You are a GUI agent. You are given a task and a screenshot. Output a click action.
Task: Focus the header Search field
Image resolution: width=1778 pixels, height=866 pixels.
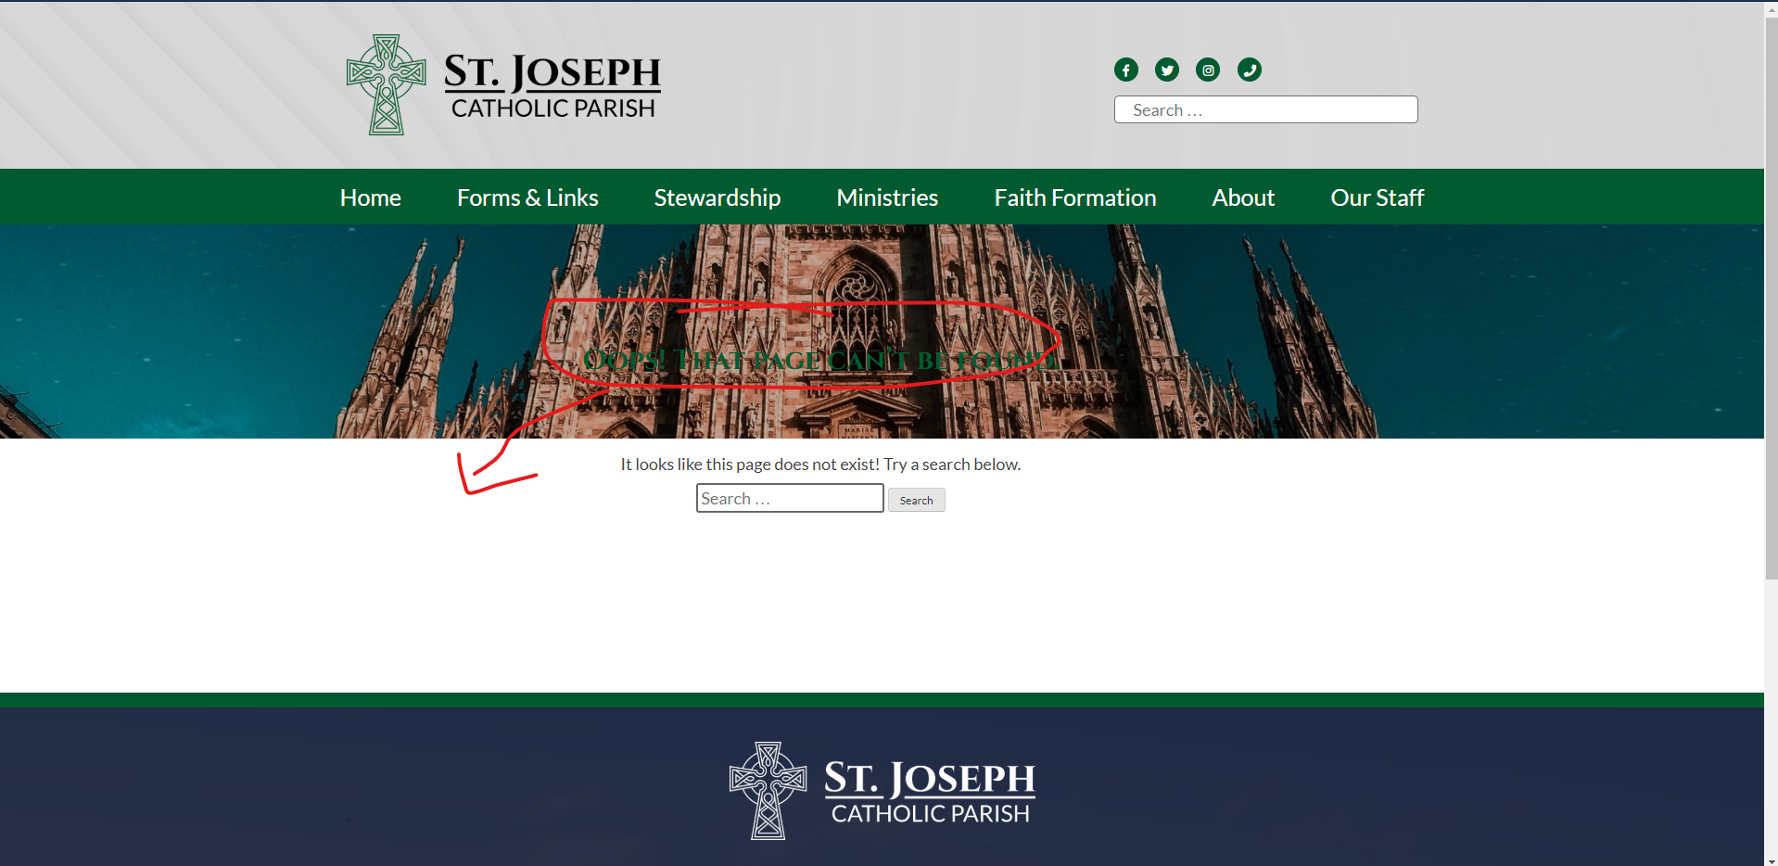pyautogui.click(x=1265, y=109)
